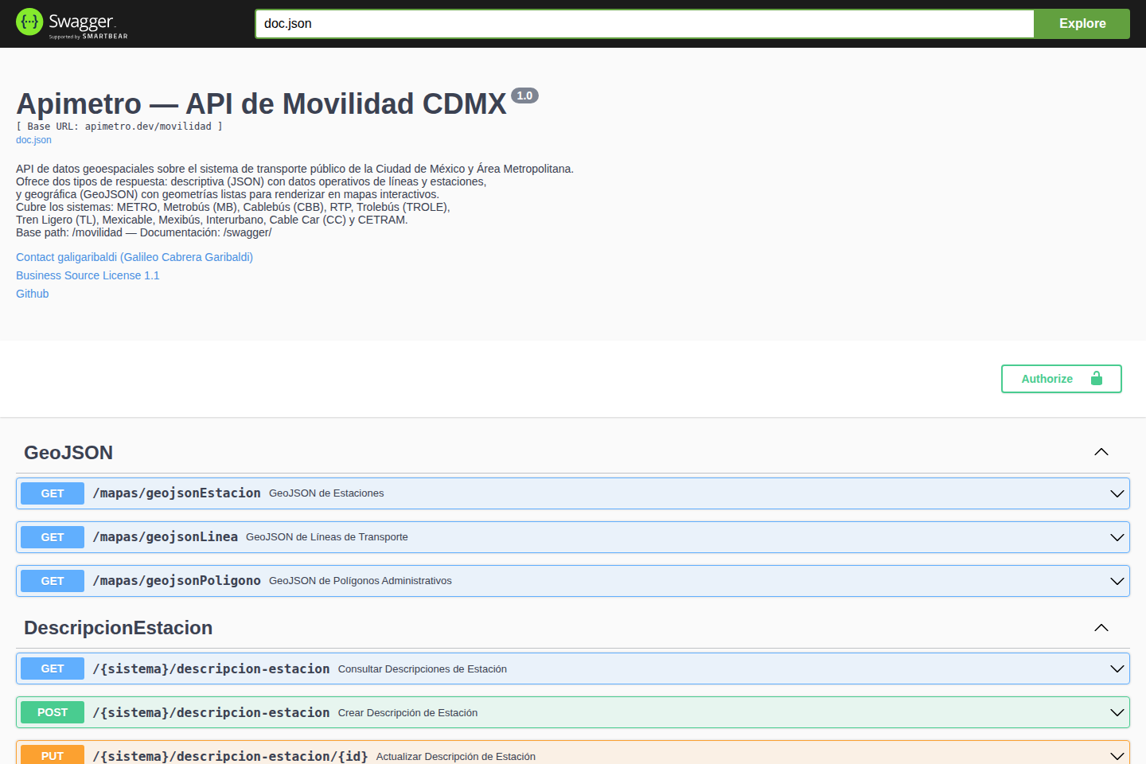Screen dimensions: 1146x764
Task: Collapse the DescripcionEstacion section with its chevron
Action: [1101, 628]
